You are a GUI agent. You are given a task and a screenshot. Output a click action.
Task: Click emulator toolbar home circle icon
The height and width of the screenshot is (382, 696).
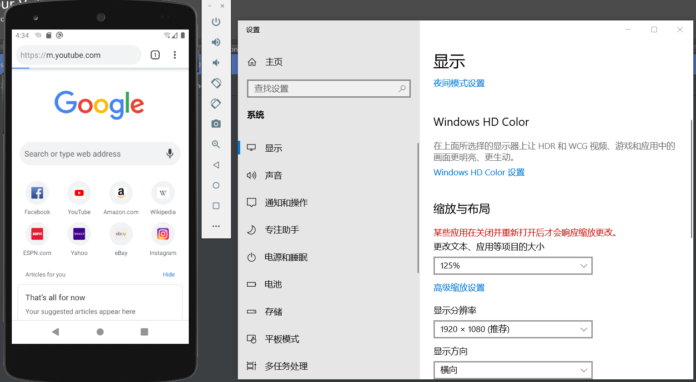(216, 185)
